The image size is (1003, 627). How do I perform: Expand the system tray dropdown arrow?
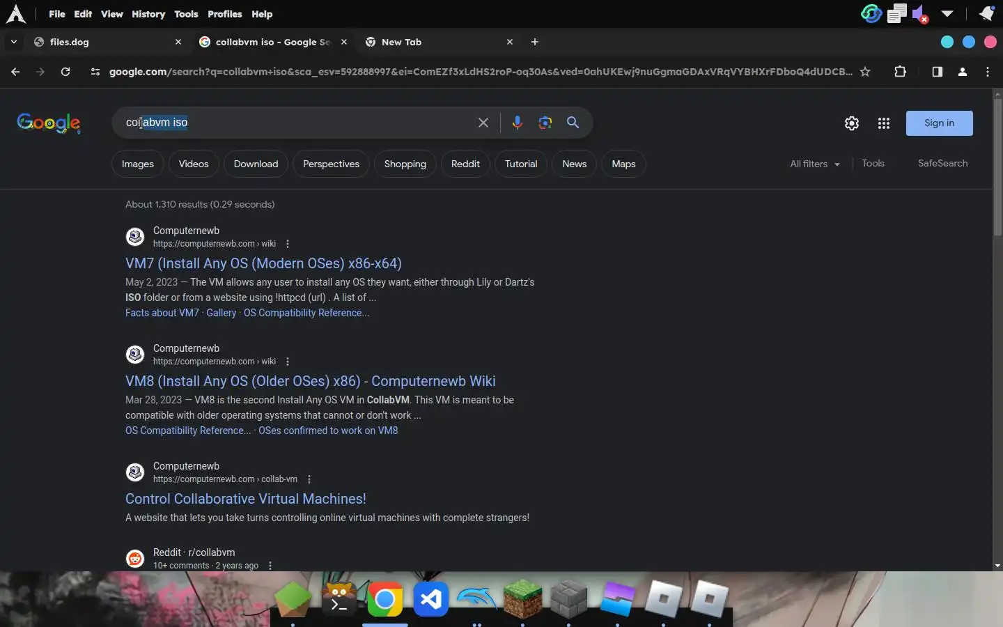(947, 13)
